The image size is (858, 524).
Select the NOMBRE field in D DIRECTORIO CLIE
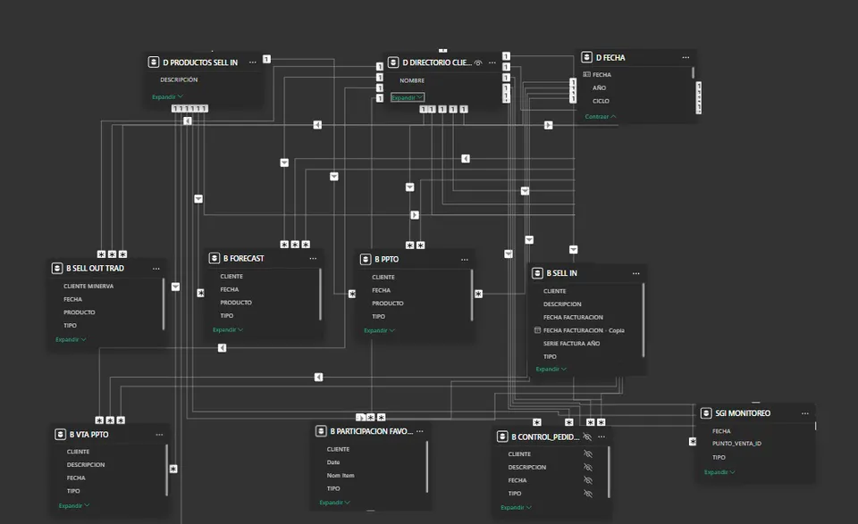[412, 80]
